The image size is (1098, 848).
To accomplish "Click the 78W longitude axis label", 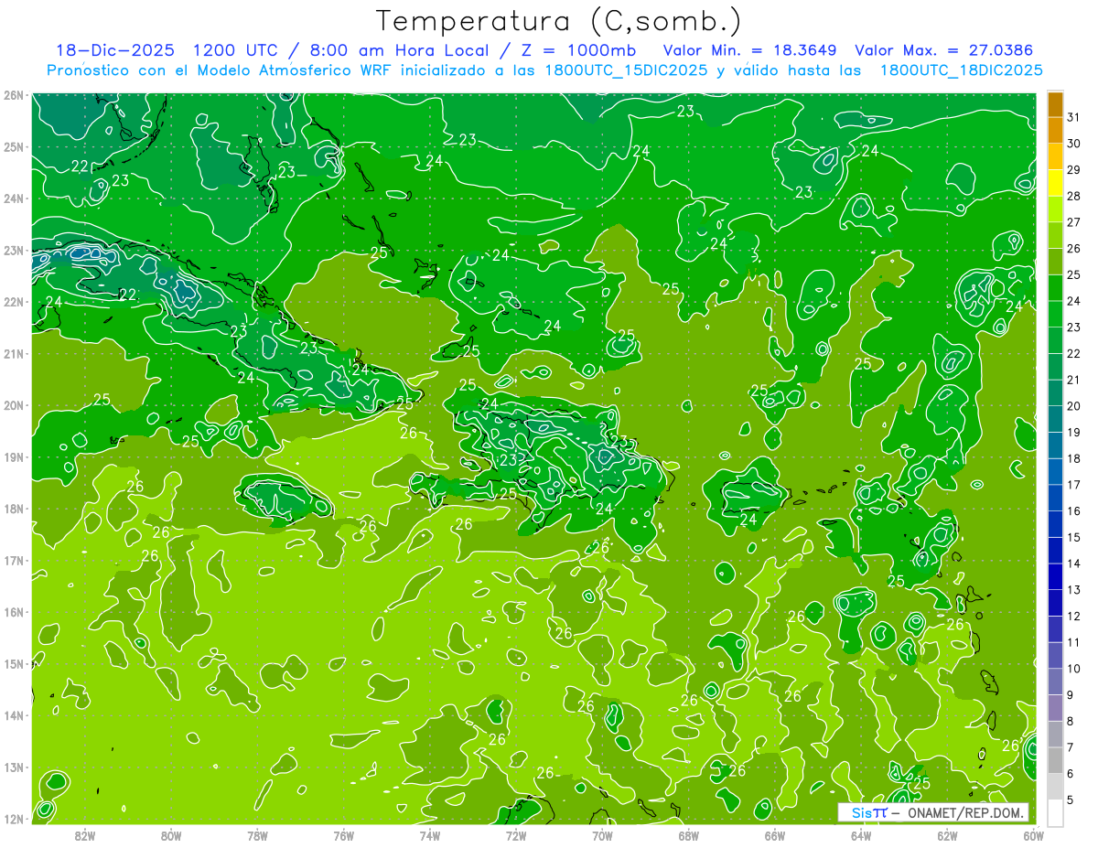I will coord(257,835).
